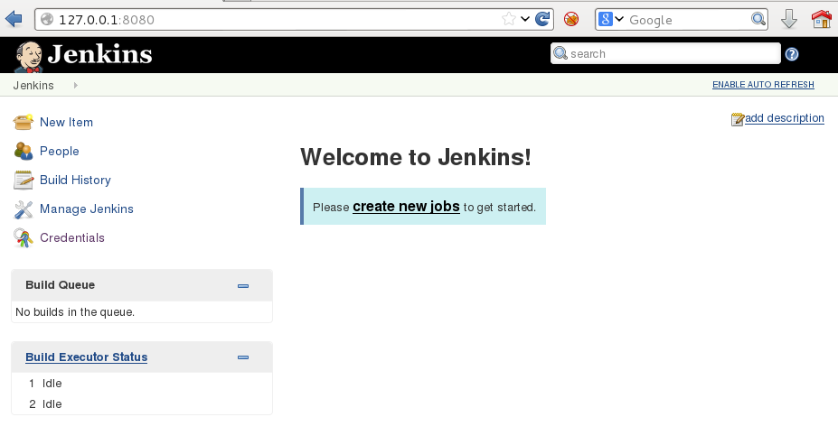Reload the page with the refresh icon

(542, 19)
